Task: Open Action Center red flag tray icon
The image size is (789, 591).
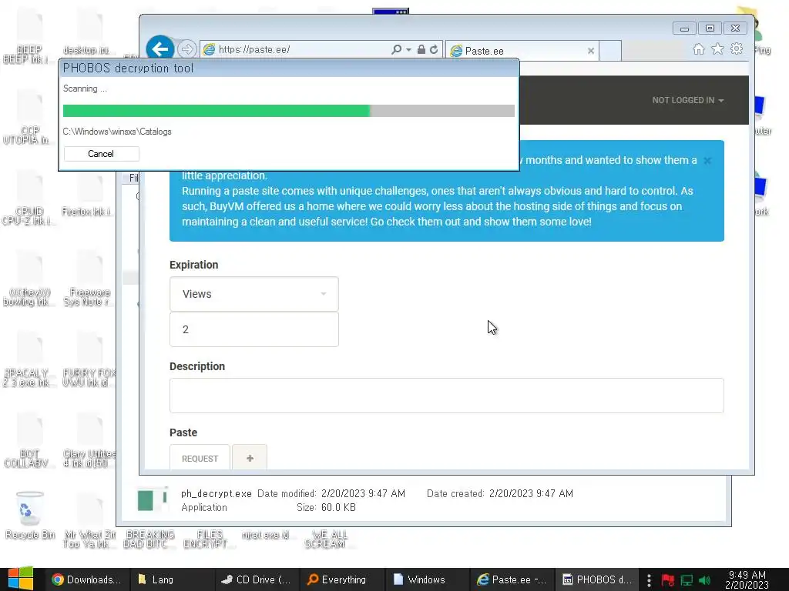Action: pyautogui.click(x=668, y=580)
